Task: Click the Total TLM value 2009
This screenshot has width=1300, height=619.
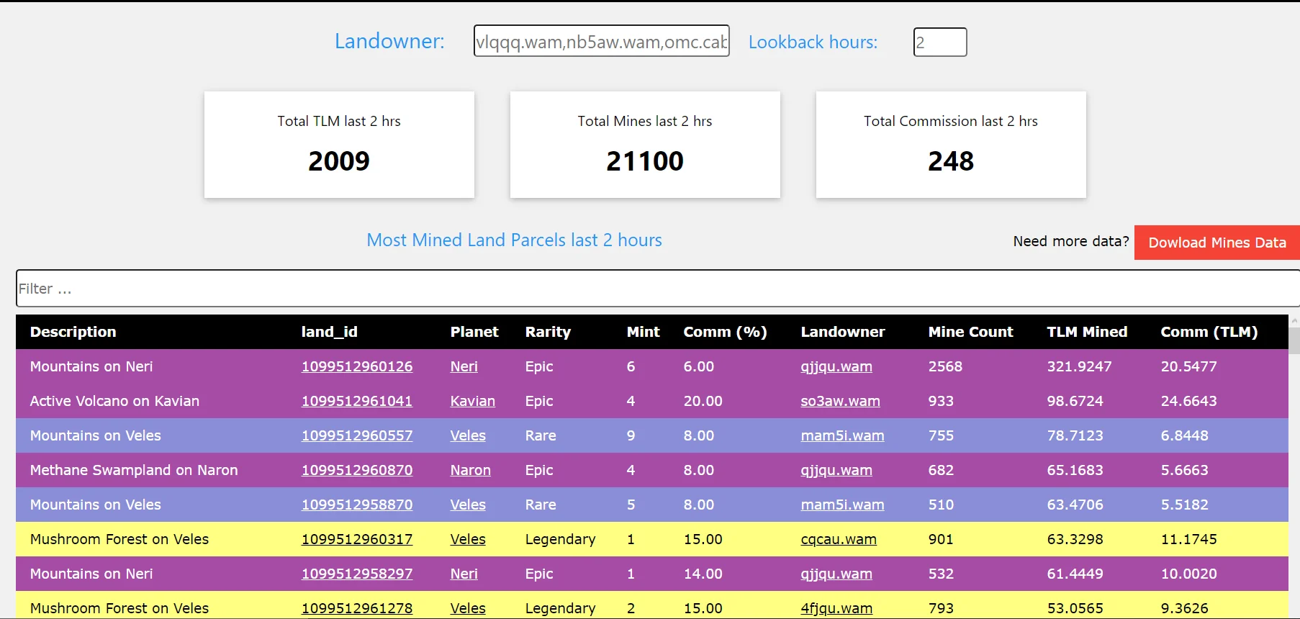Action: coord(339,161)
